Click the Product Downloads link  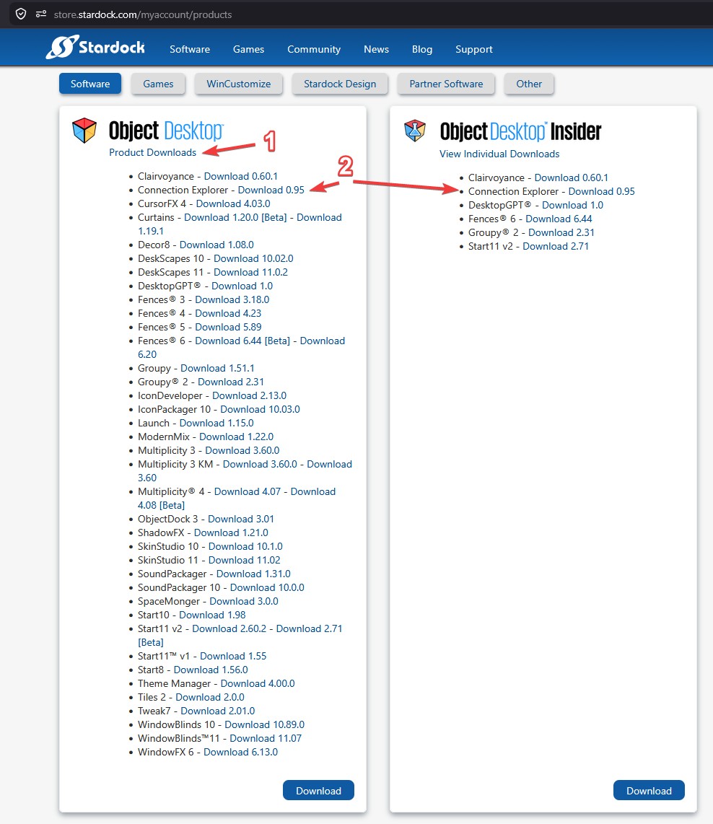point(152,152)
